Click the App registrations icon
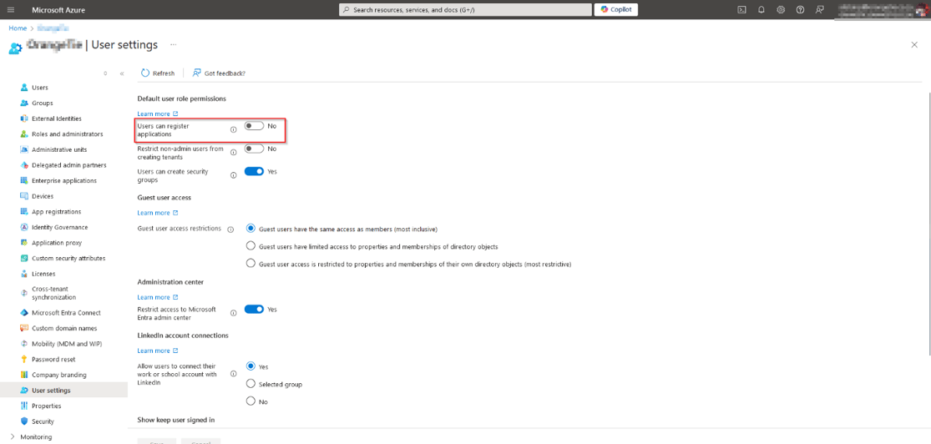 (24, 211)
